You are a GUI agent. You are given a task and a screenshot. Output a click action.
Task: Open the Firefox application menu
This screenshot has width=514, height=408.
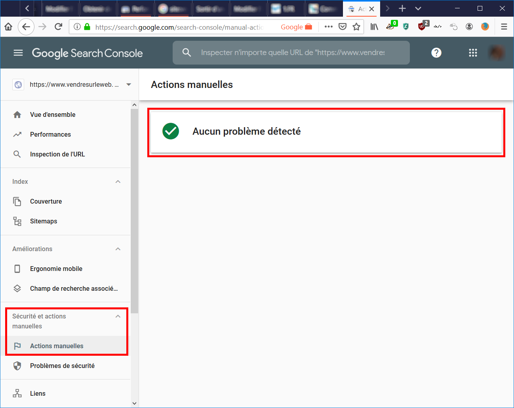click(x=504, y=27)
